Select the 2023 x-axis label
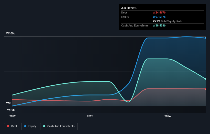This screenshot has height=134, width=210. click(90, 116)
